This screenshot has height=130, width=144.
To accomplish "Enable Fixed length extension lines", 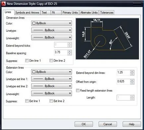I will point(78,90).
